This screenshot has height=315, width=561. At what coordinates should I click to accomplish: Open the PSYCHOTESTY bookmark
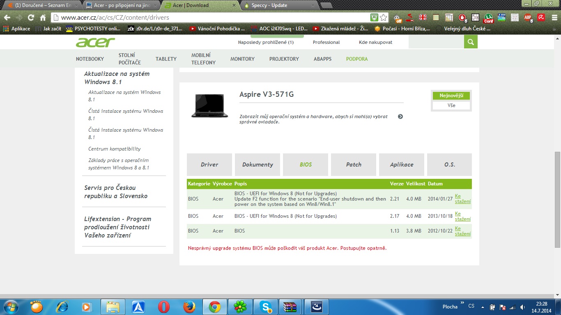tap(93, 29)
